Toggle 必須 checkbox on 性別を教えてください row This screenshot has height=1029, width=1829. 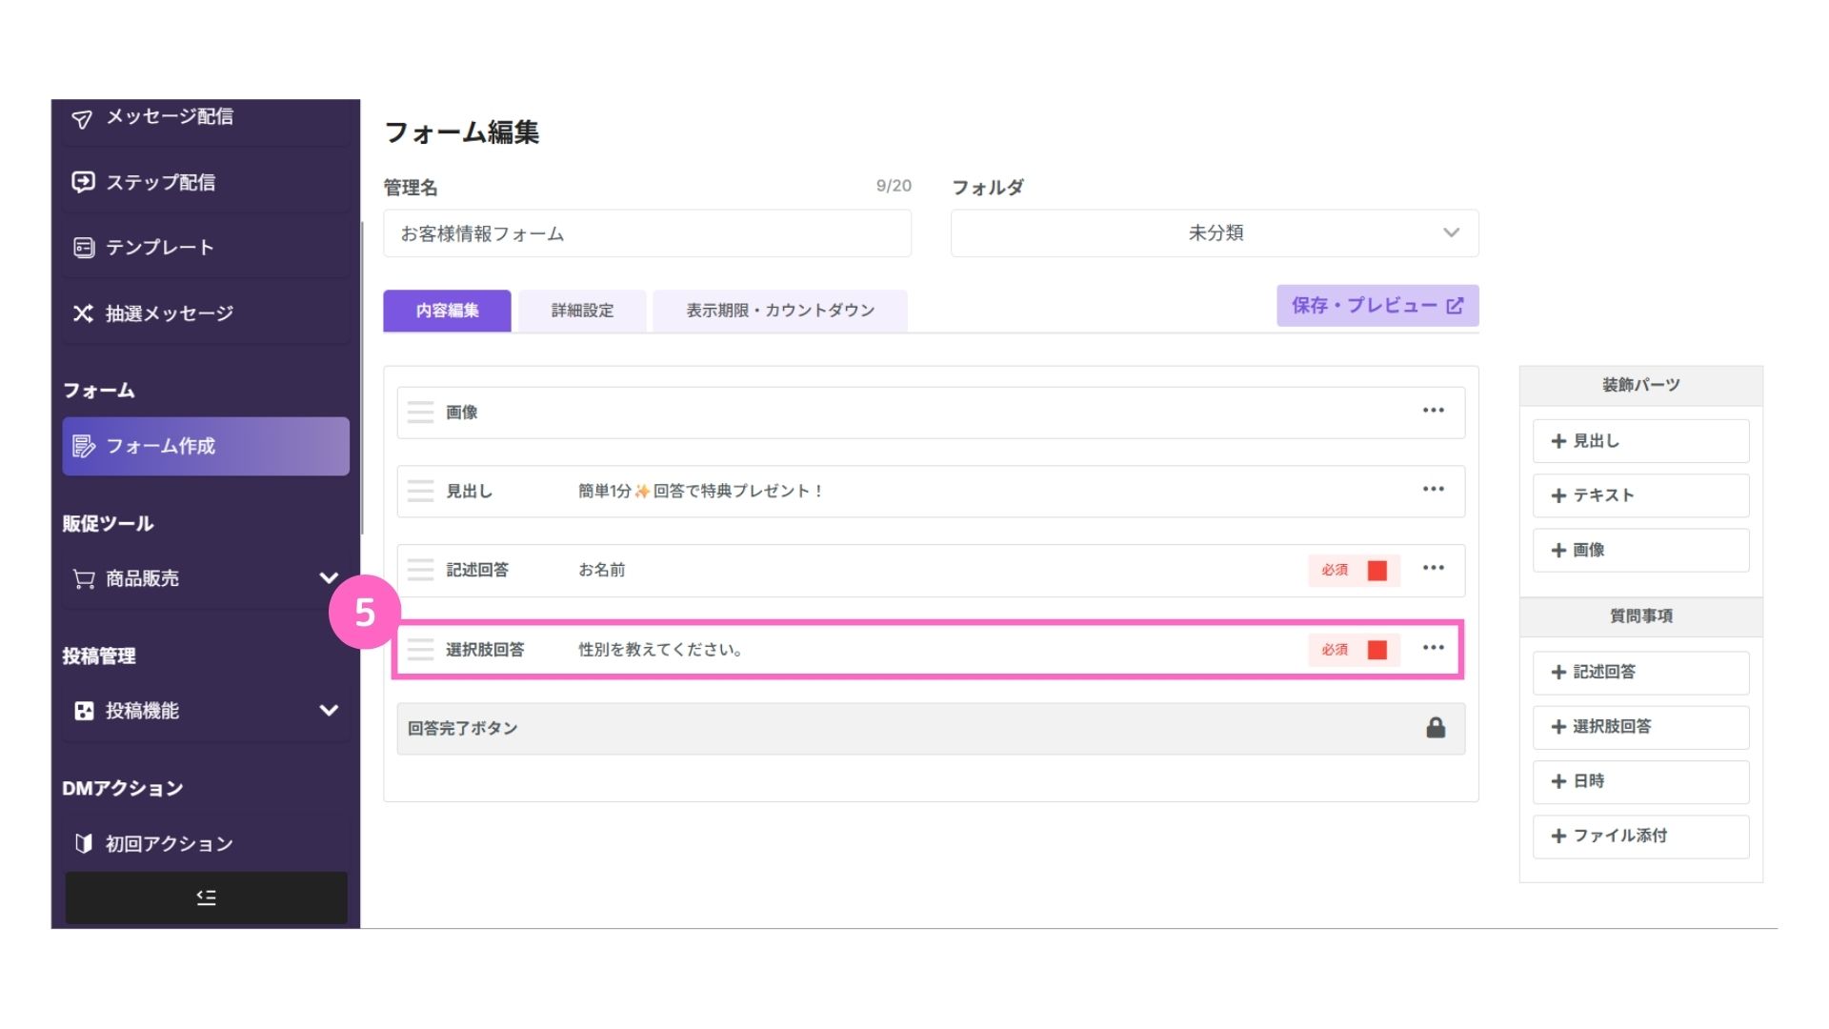[1377, 650]
